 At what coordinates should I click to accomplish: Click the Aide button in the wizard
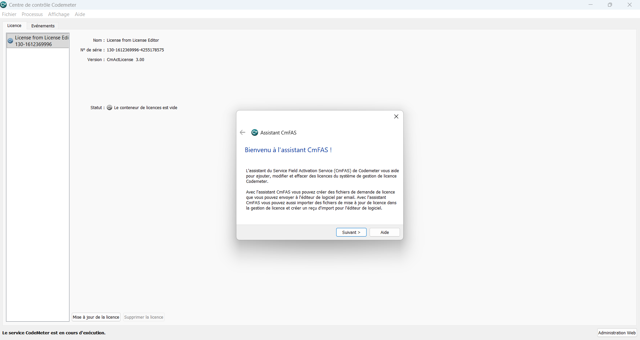click(385, 232)
